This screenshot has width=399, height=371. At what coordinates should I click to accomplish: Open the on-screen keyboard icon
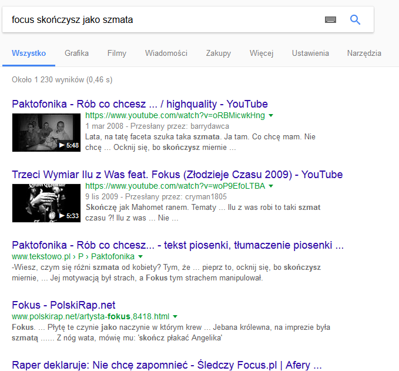pos(331,19)
